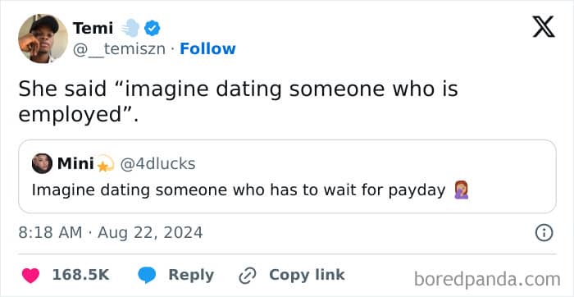Open Mini's small avatar in quoted tweet
Image resolution: width=574 pixels, height=297 pixels.
42,163
